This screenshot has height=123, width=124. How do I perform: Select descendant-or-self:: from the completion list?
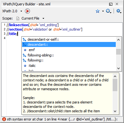coord(69,39)
